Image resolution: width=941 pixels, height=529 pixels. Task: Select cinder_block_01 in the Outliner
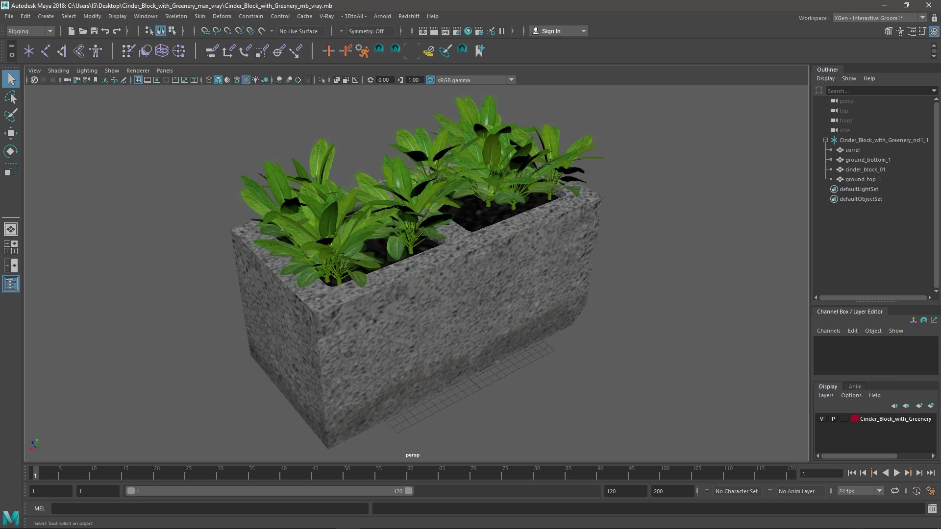coord(865,169)
